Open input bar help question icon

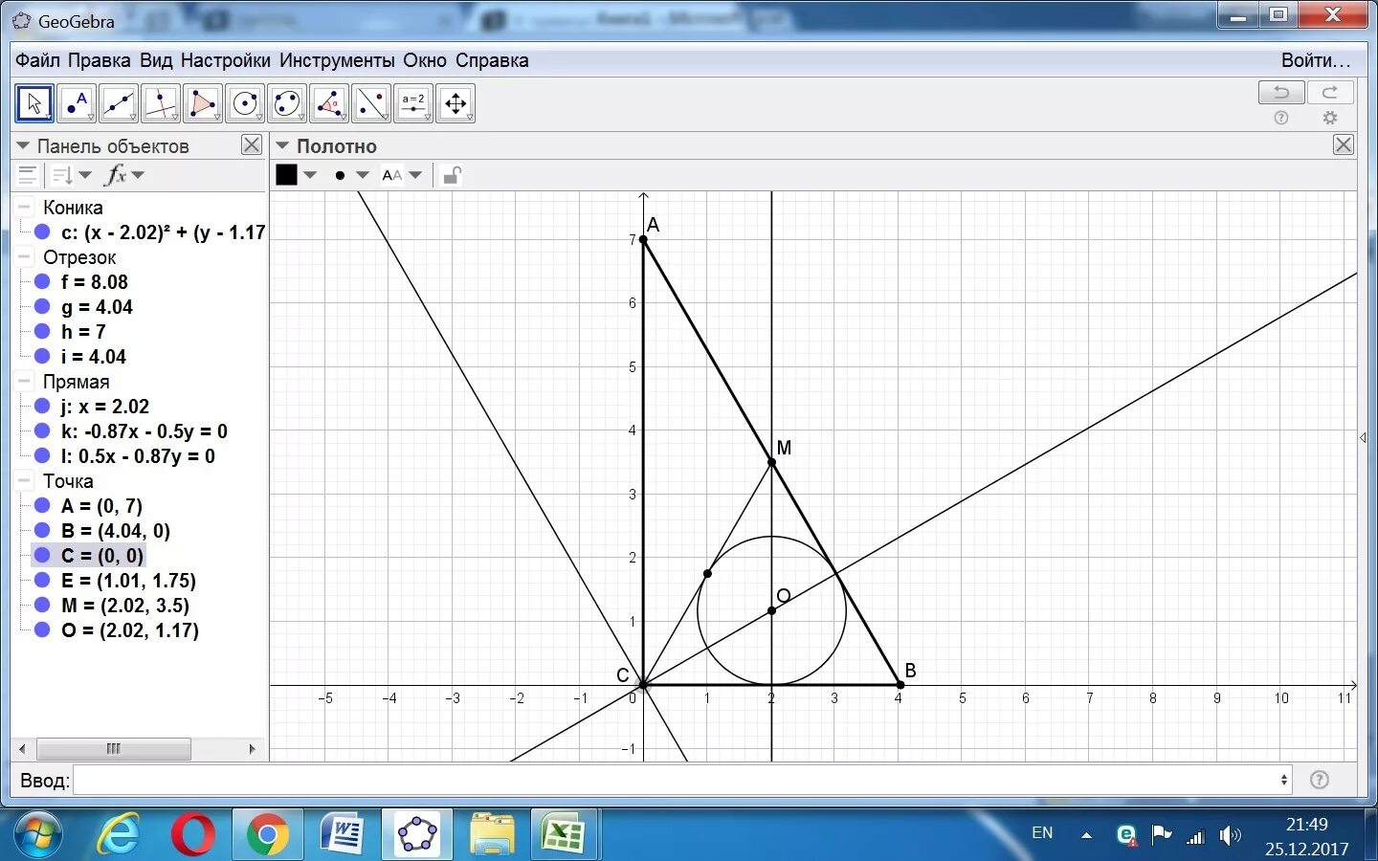(x=1320, y=780)
